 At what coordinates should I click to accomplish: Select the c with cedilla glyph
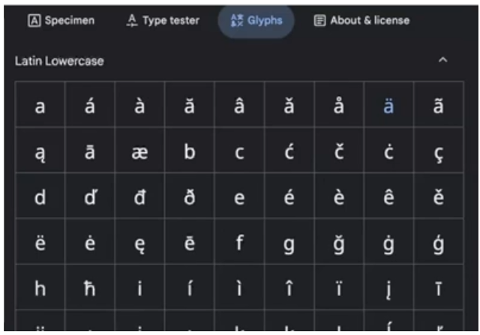click(x=439, y=152)
